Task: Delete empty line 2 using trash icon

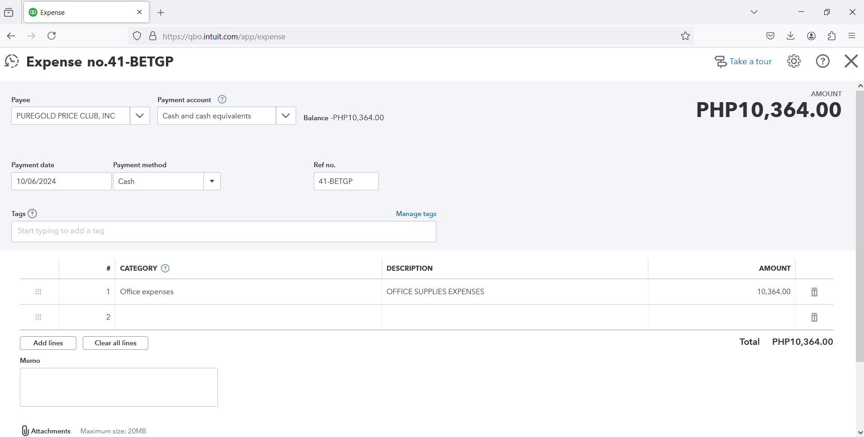Action: point(814,317)
